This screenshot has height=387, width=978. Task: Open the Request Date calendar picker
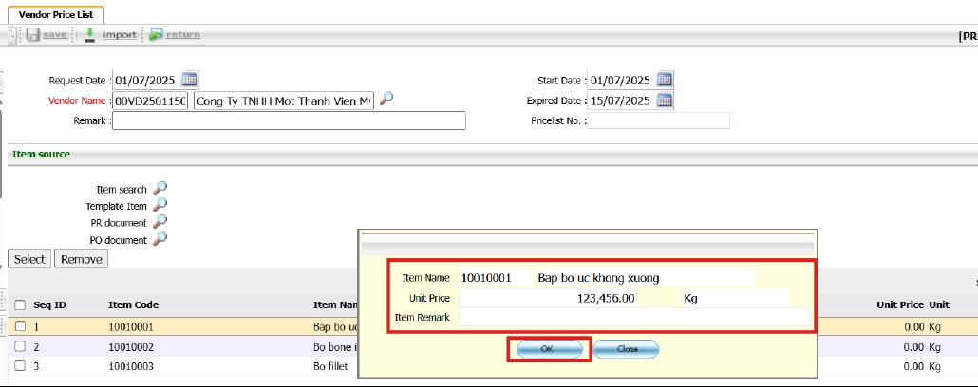click(x=189, y=80)
